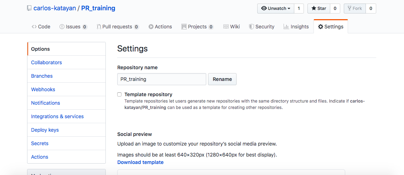Click the Projects tab board icon
The width and height of the screenshot is (404, 175).
(184, 27)
